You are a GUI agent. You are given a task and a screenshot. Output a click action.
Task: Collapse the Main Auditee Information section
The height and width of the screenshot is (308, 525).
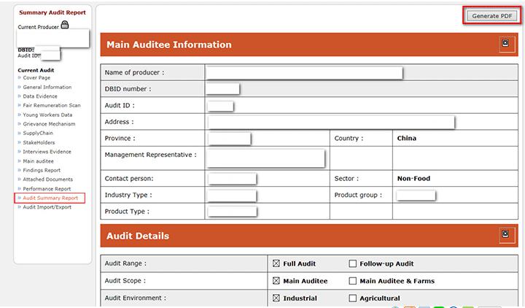point(503,45)
